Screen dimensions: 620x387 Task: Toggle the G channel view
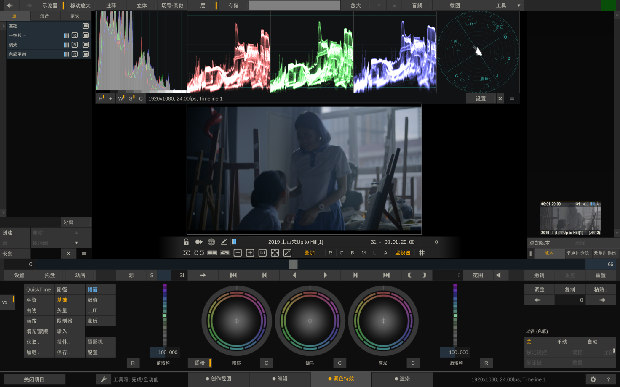pyautogui.click(x=342, y=253)
